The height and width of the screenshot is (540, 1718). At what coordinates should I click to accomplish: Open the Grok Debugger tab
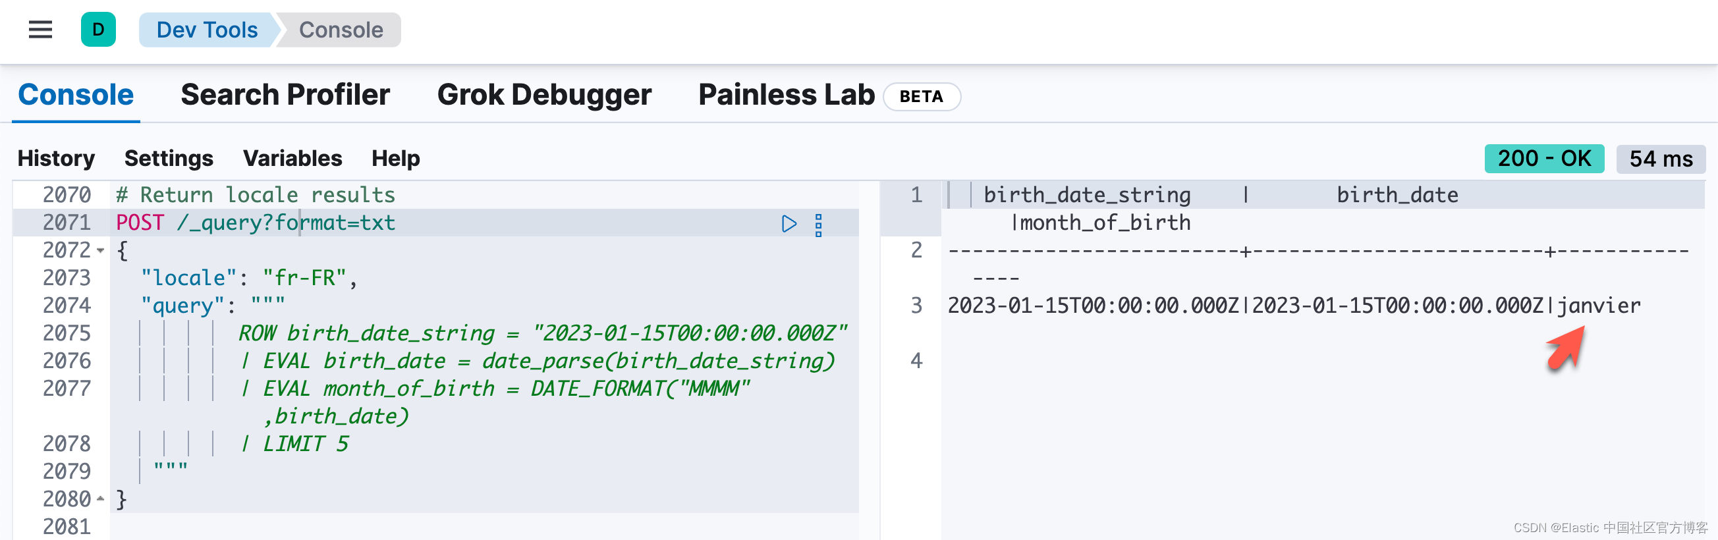click(x=544, y=95)
